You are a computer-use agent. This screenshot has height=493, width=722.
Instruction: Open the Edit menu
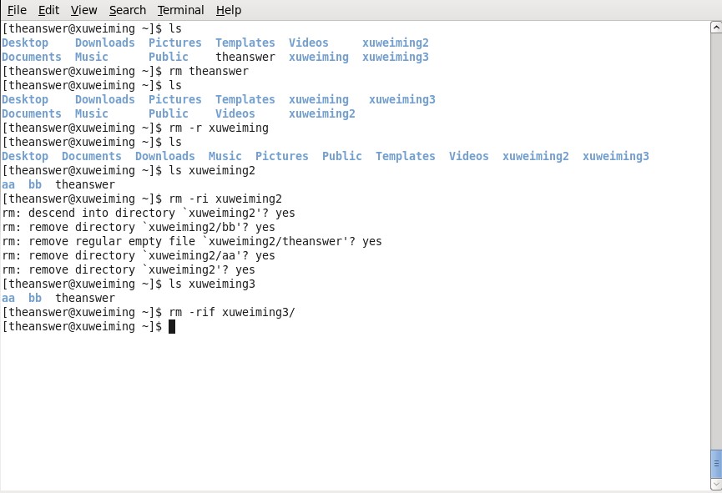pos(48,10)
